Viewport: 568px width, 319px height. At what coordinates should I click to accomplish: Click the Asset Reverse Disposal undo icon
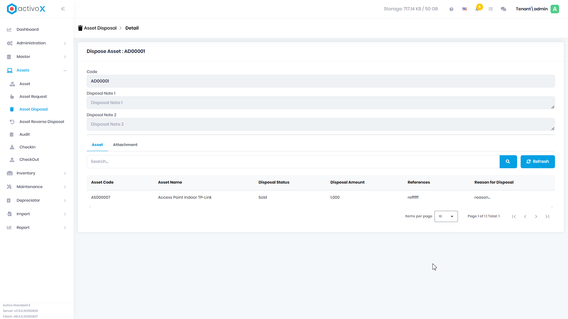[x=12, y=122]
